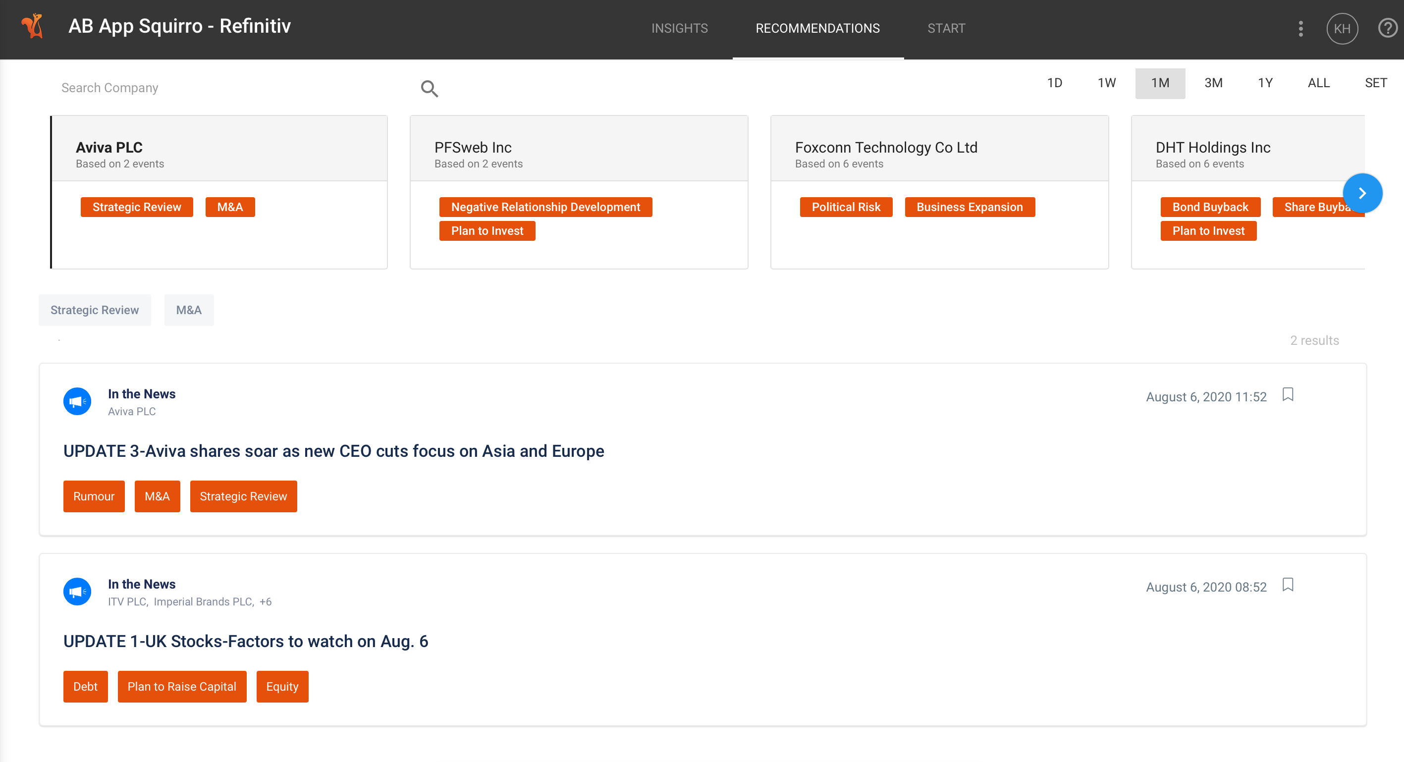Image resolution: width=1404 pixels, height=762 pixels.
Task: Set time range to 1D
Action: pos(1054,83)
